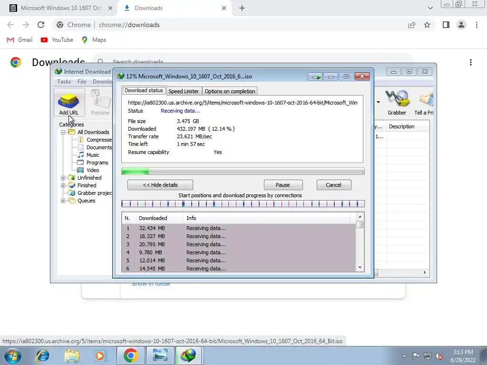Screen dimensions: 487x365
Task: Open the Chrome tab search chevron
Action: pos(430,8)
